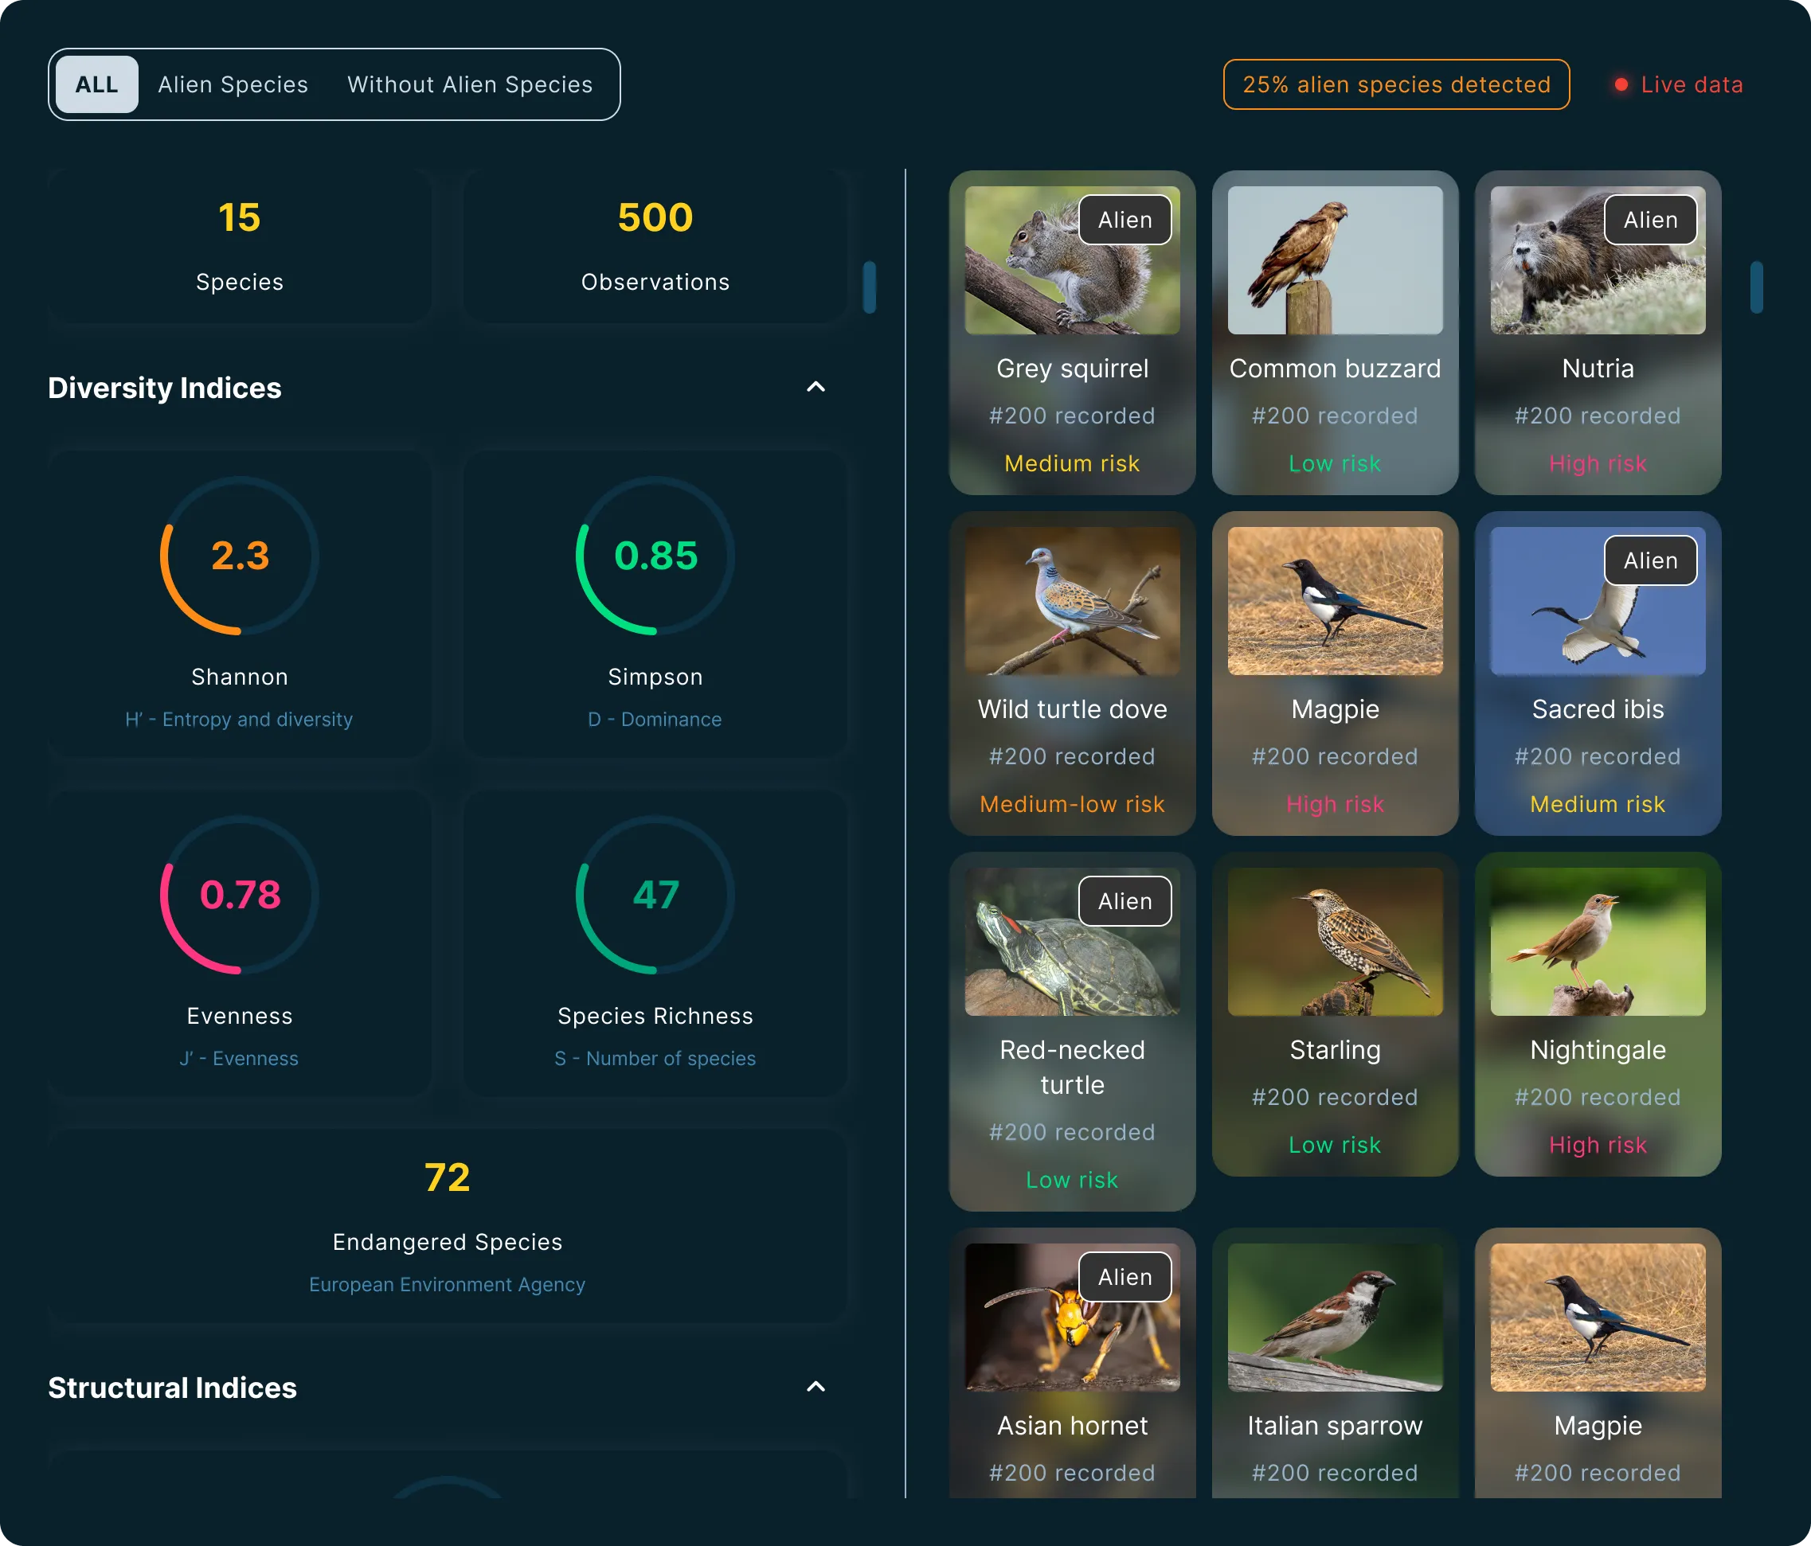Click High risk on Nightingale card

1598,1145
